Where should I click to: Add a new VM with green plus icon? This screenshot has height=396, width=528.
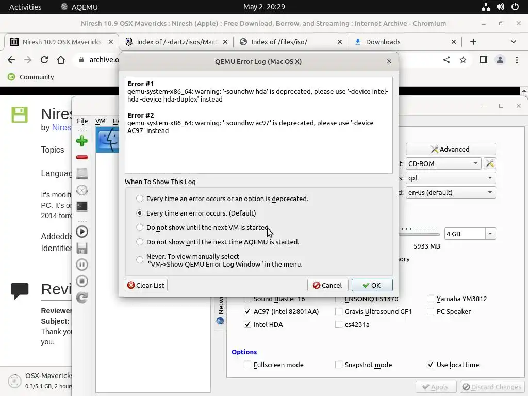coord(82,141)
